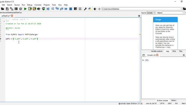
Task: Switch to the Help pane tab
Action: 167,51
